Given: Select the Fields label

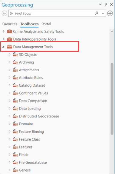Looking at the screenshot, I should click(x=24, y=155).
